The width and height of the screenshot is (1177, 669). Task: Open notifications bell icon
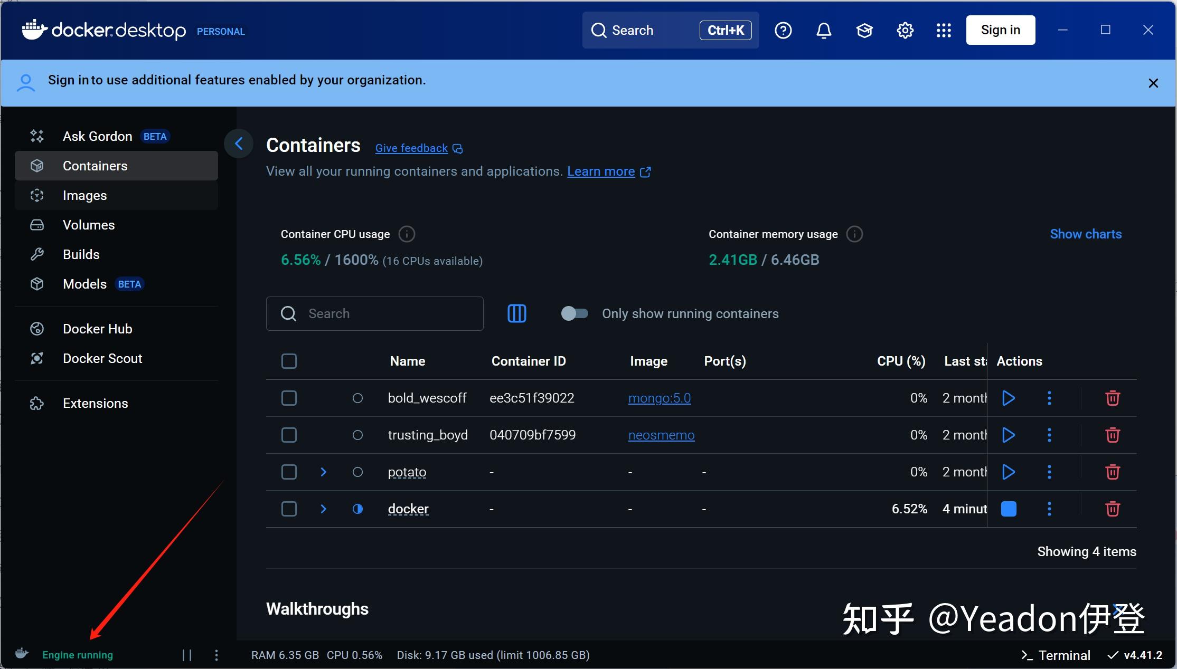pos(823,31)
